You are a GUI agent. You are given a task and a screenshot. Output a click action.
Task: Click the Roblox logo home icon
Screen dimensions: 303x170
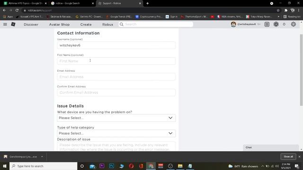coord(13,24)
